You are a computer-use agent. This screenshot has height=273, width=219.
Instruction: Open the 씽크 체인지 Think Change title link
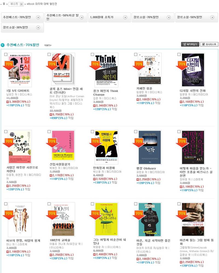pos(106,93)
